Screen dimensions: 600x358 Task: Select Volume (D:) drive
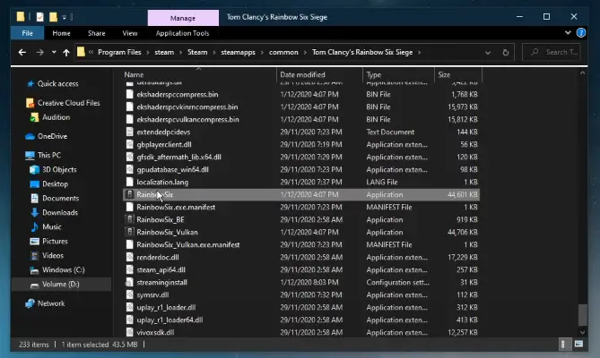pyautogui.click(x=60, y=285)
